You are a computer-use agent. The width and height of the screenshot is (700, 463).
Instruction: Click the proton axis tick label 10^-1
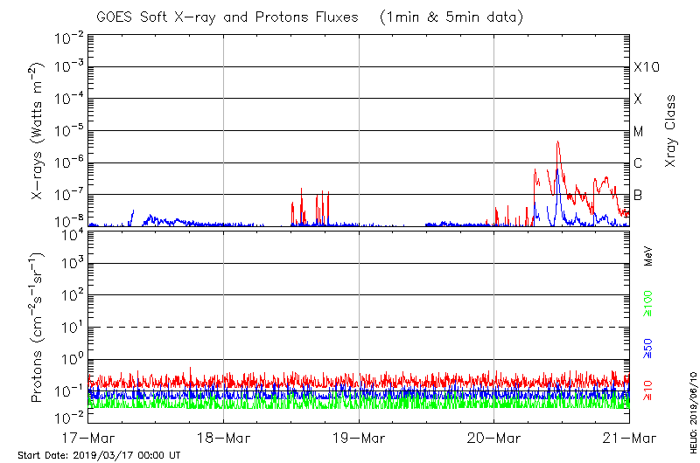pos(69,390)
